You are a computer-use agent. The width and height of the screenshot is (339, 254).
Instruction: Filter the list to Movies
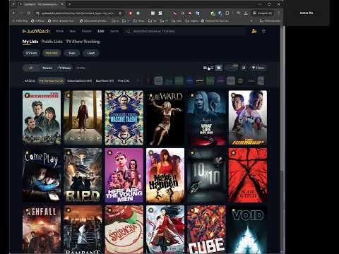(x=47, y=68)
